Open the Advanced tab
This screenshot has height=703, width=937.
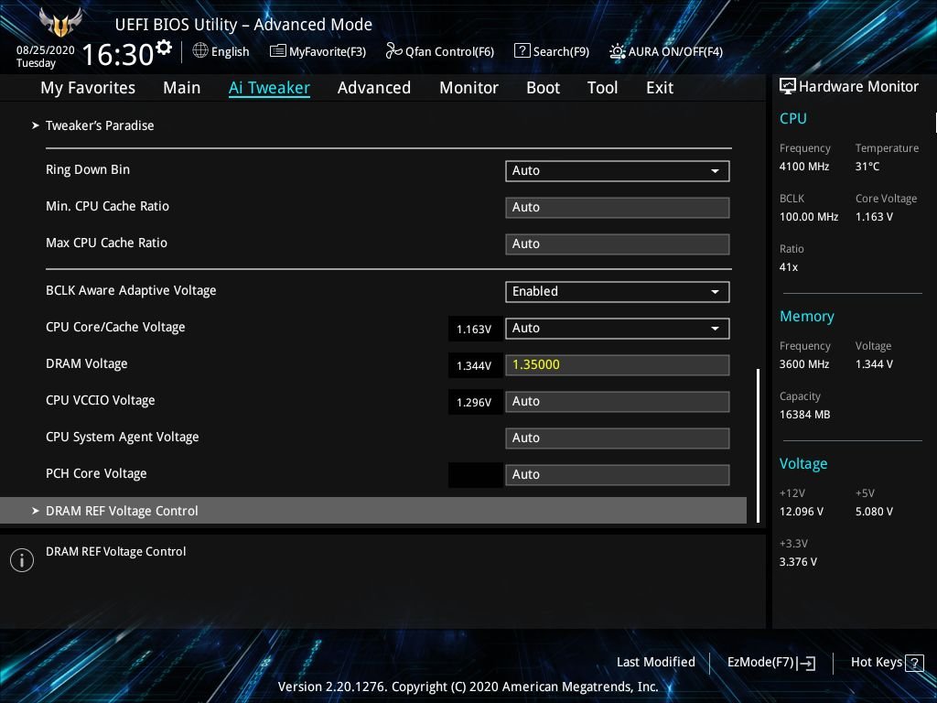point(374,88)
